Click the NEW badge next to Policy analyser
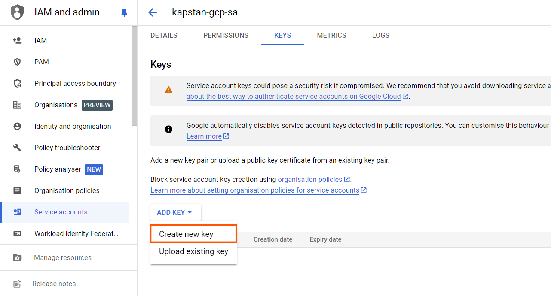This screenshot has height=296, width=551. point(94,169)
